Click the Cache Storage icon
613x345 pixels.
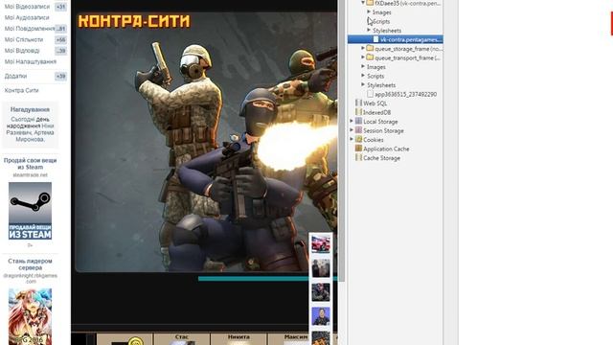coord(358,157)
